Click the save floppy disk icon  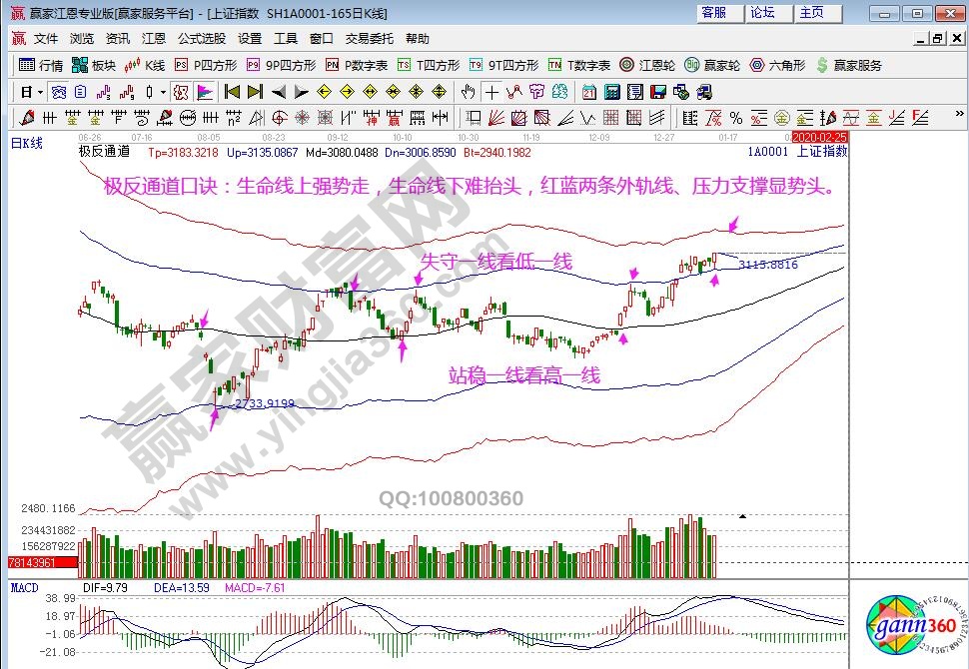[657, 92]
